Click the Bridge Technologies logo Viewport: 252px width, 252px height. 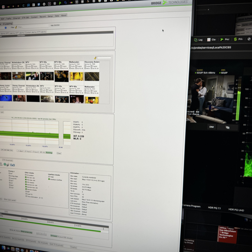pyautogui.click(x=169, y=3)
